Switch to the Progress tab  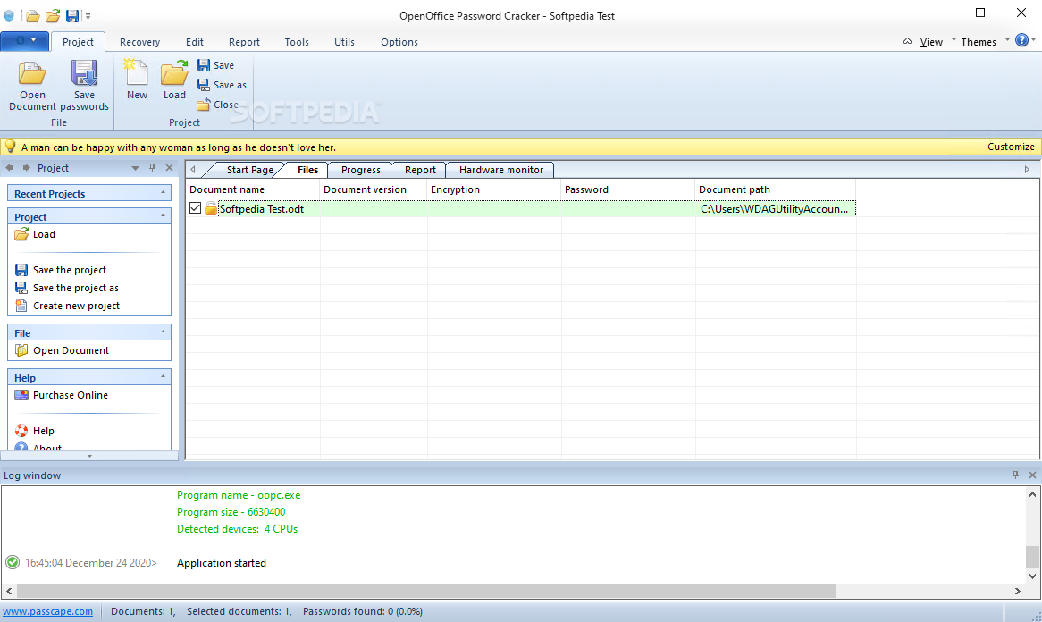pos(361,170)
